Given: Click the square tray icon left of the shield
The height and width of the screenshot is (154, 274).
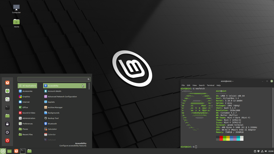Looking at the screenshot, I should (x=255, y=151).
